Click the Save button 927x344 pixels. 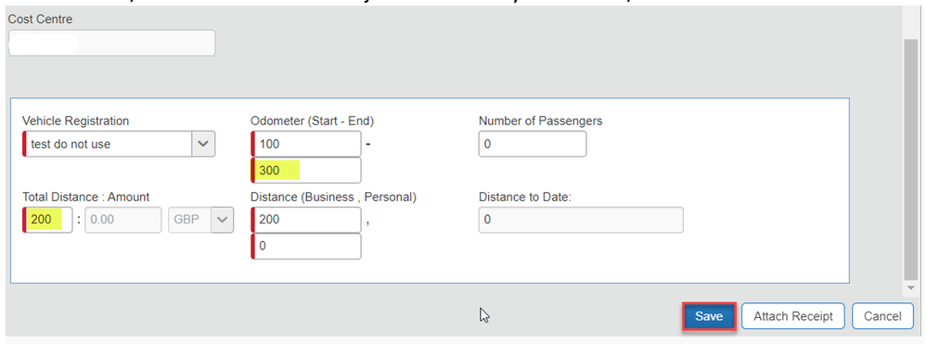point(709,316)
